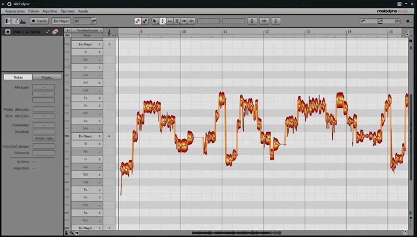Click bar 10 marker on time ruler
The height and width of the screenshot is (237, 417).
click(183, 32)
